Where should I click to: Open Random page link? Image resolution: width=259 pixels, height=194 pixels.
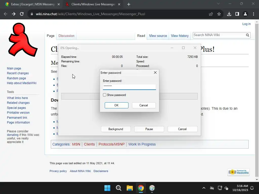tap(16, 78)
